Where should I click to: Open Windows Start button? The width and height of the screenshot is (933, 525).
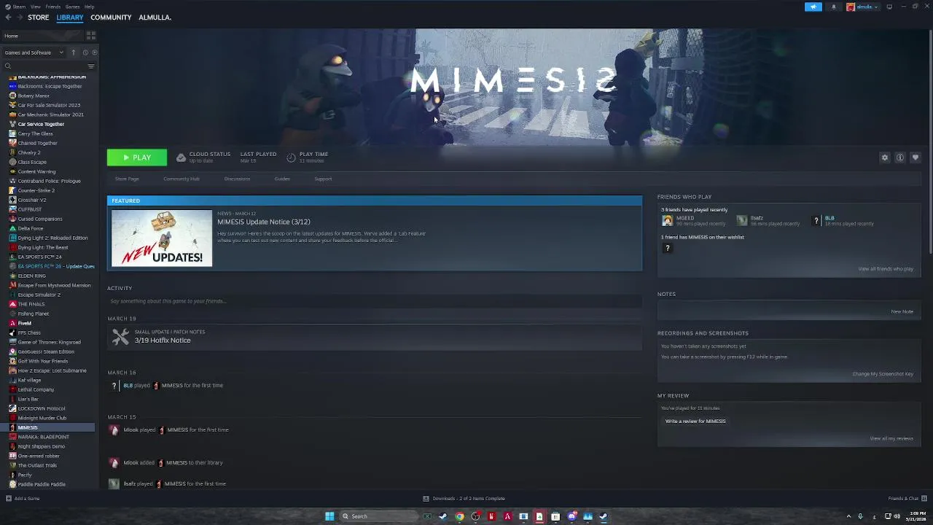pos(329,516)
